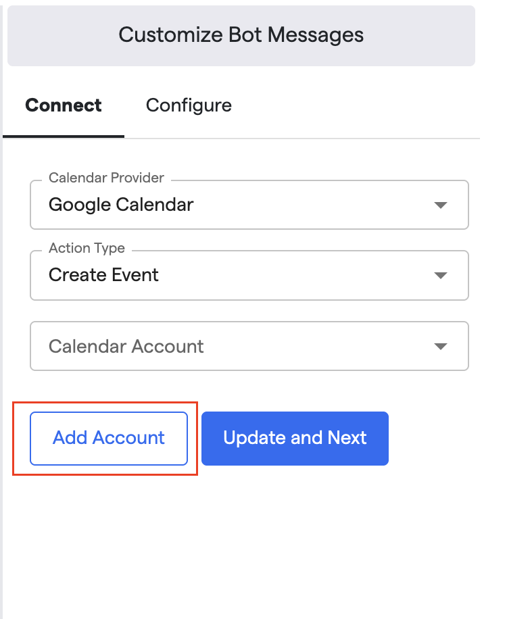This screenshot has height=619, width=507.
Task: Click the Action Type field label
Action: coord(87,248)
